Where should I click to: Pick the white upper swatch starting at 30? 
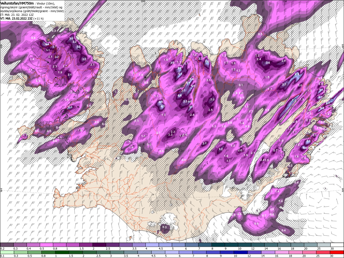(337, 245)
